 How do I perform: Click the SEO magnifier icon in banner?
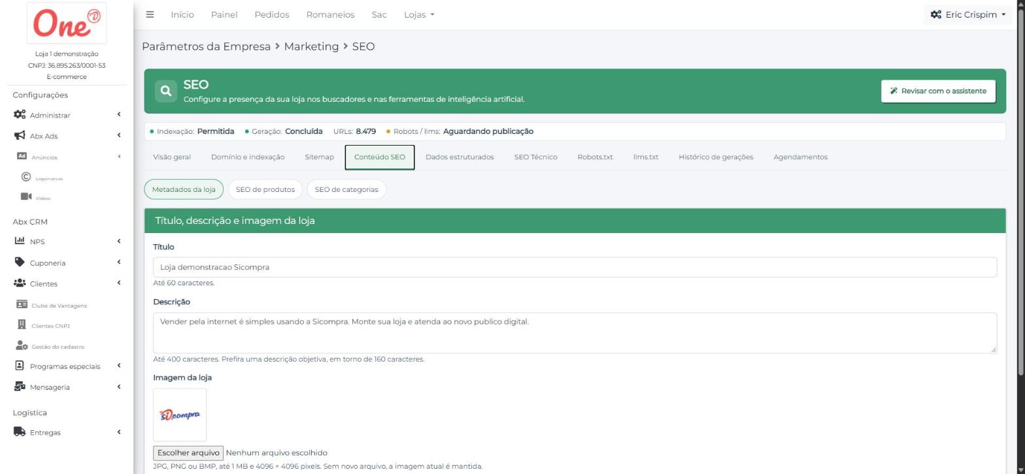166,91
